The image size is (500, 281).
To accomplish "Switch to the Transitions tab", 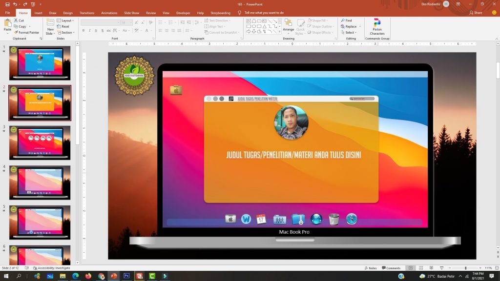I will (x=87, y=13).
